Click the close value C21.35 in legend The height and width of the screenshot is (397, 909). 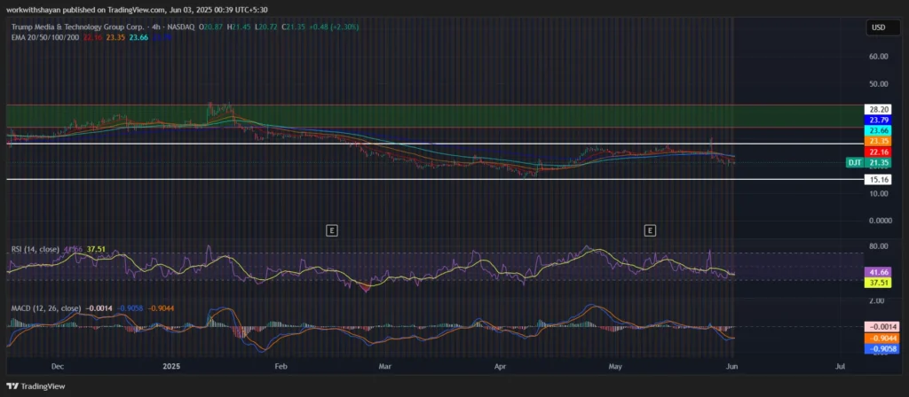(x=293, y=27)
